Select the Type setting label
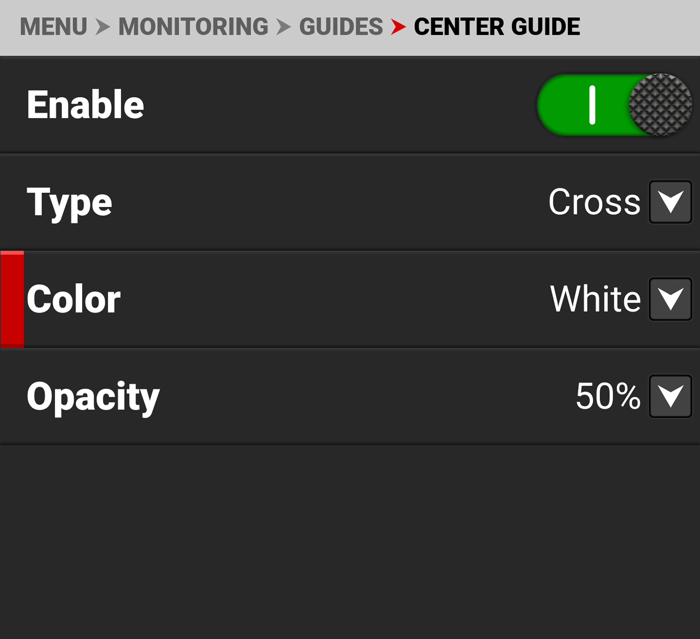The height and width of the screenshot is (639, 700). tap(70, 202)
